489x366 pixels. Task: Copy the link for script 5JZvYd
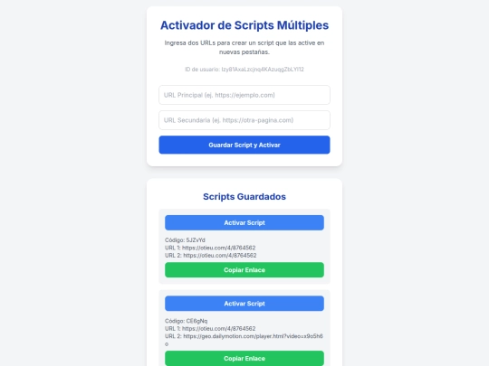[x=244, y=270]
